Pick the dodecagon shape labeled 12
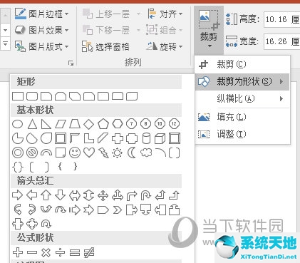This screenshot has height=263, width=300. pyautogui.click(x=174, y=124)
